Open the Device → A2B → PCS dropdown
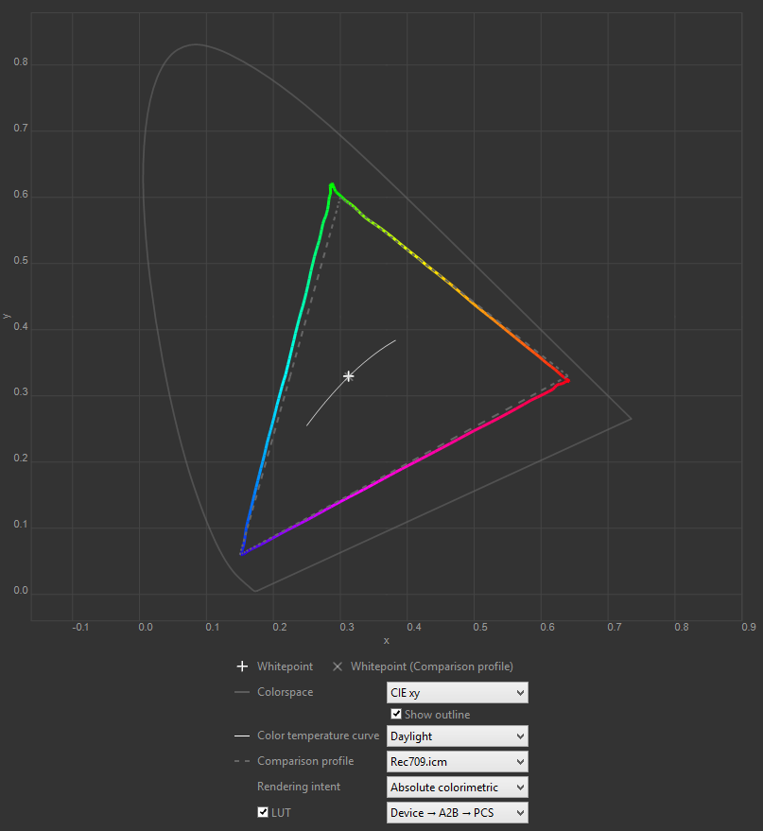Image resolution: width=763 pixels, height=831 pixels. pos(458,812)
